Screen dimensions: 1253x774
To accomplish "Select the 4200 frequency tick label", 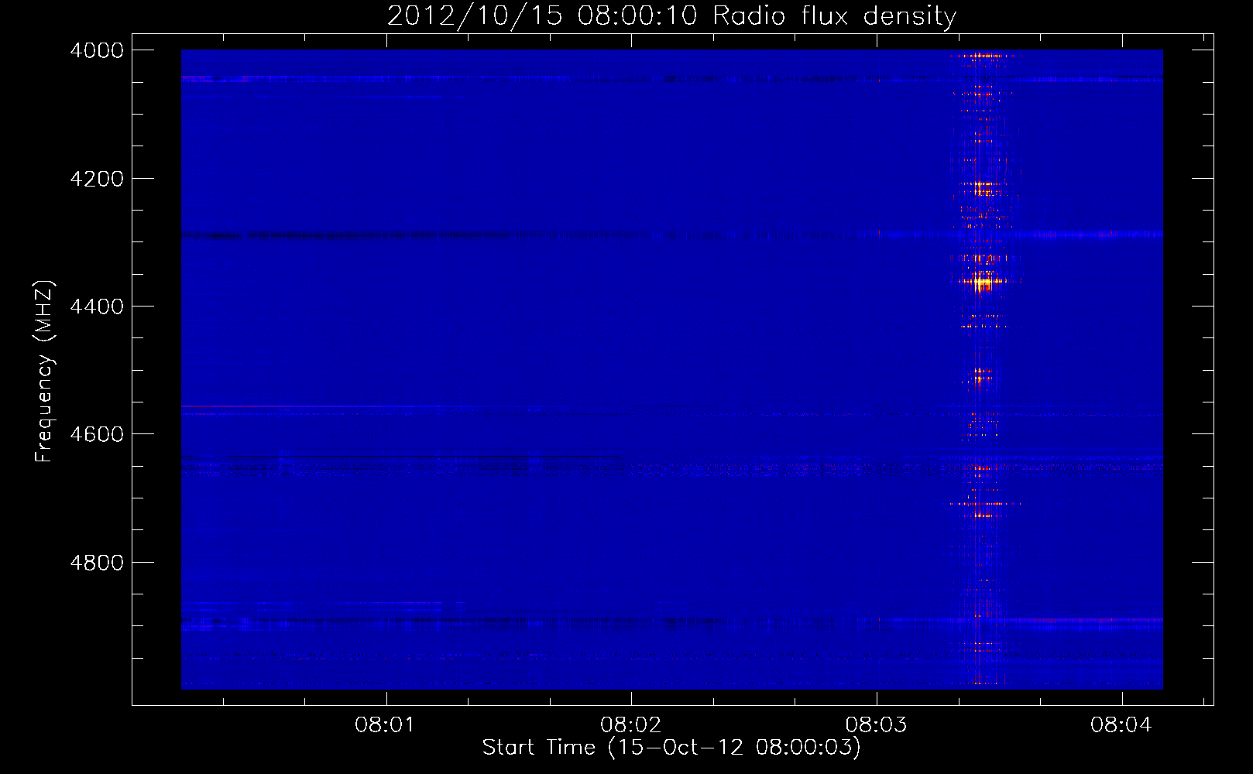I will pos(97,179).
